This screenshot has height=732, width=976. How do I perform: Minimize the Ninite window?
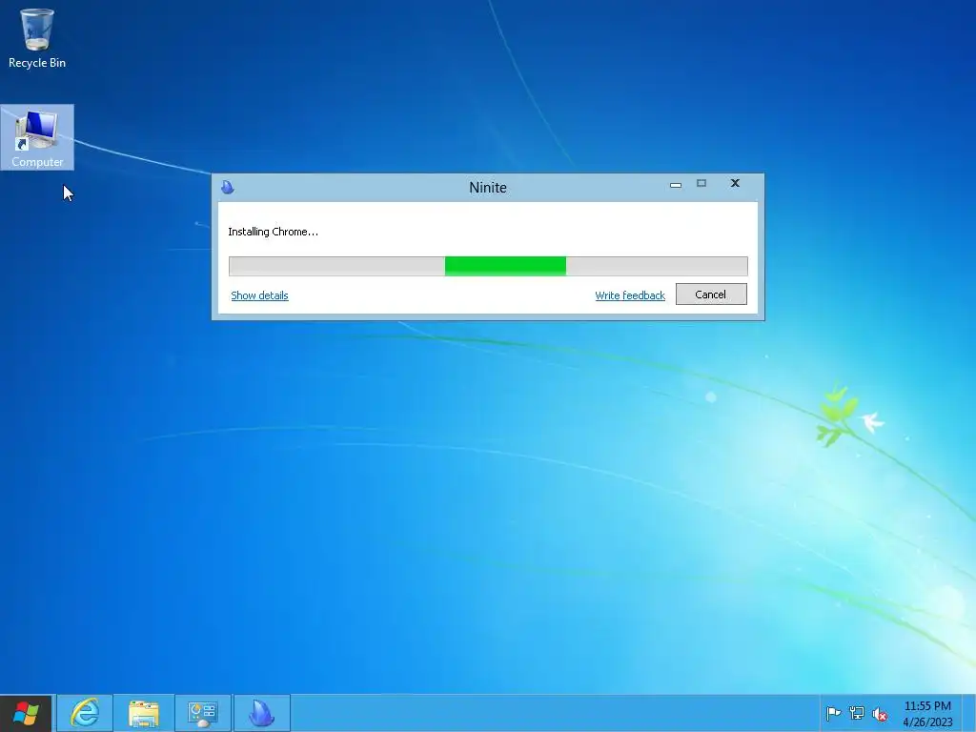pyautogui.click(x=676, y=184)
